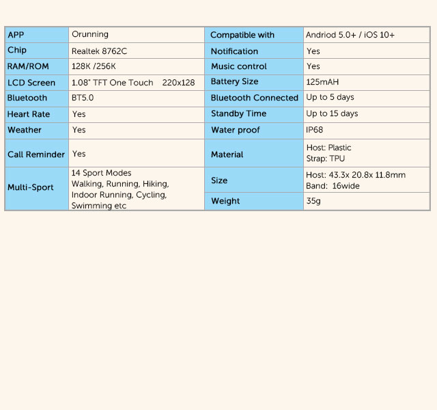Click the Band: 16wide line
Image resolution: width=437 pixels, height=410 pixels.
(333, 186)
